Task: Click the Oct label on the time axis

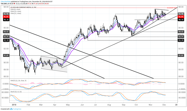Action: (136, 105)
